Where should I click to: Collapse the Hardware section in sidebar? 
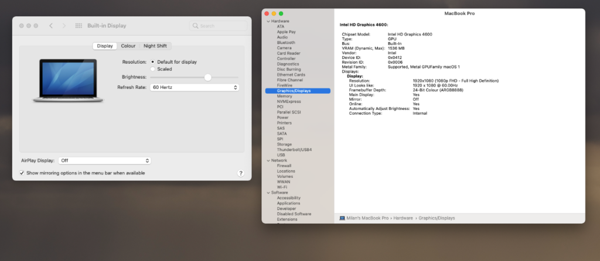pos(268,20)
